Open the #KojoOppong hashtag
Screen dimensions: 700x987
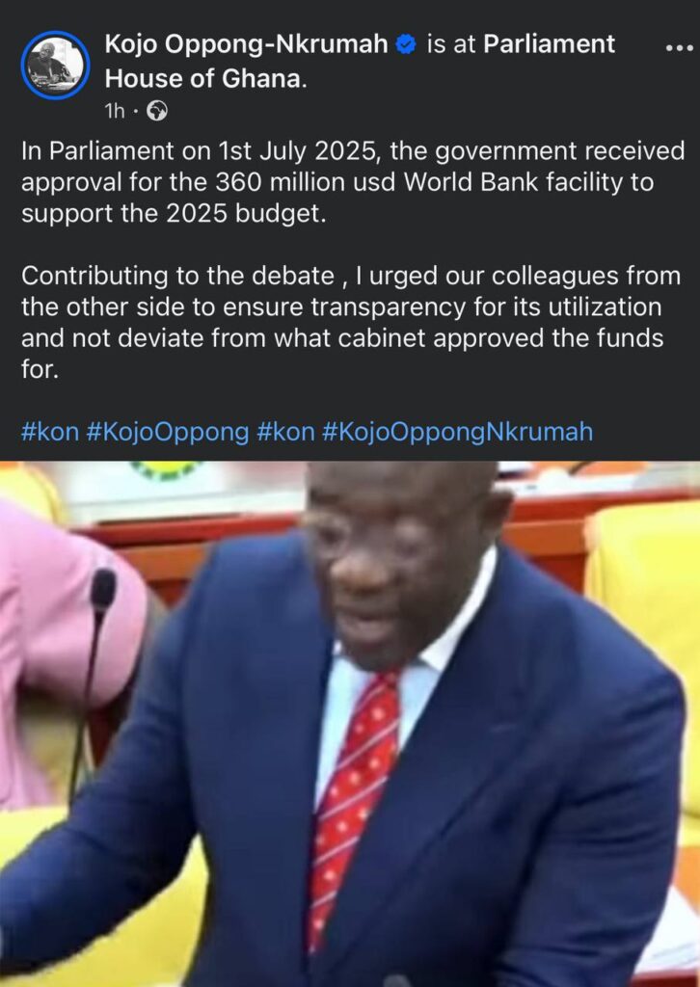pyautogui.click(x=168, y=433)
